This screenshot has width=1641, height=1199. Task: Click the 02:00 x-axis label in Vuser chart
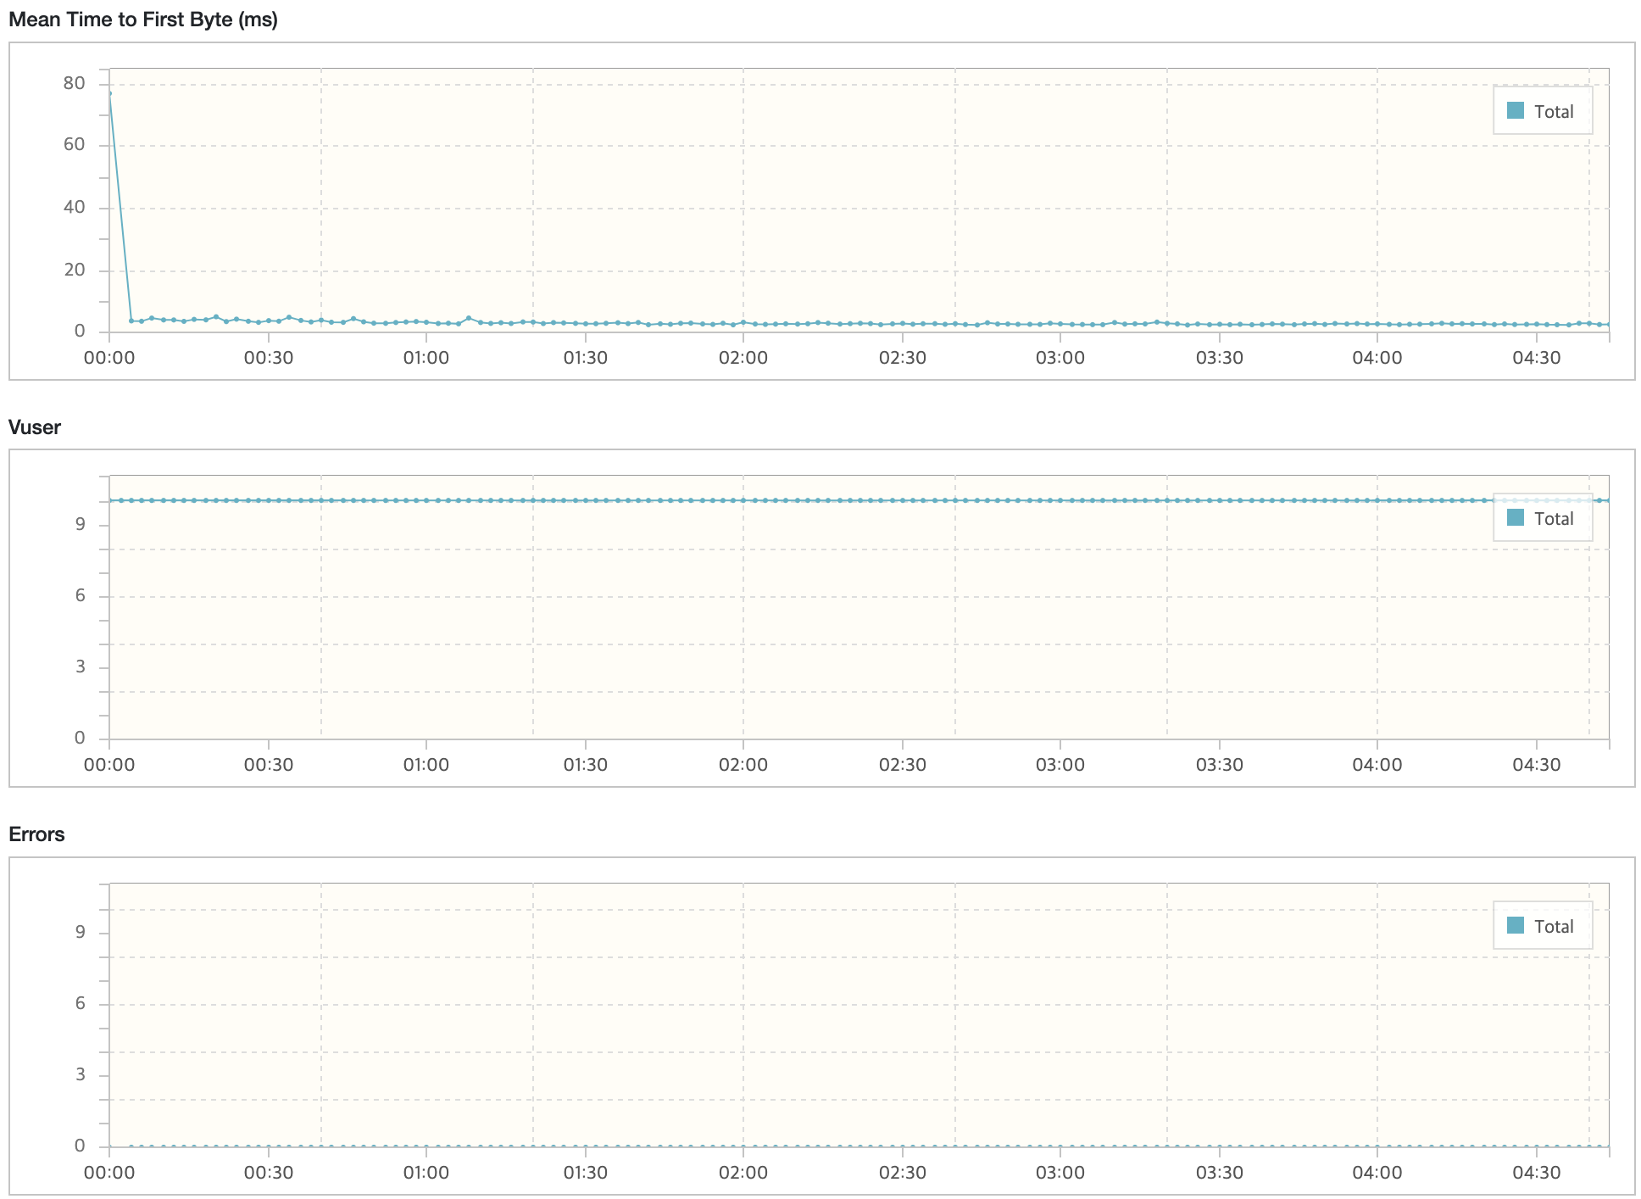point(743,765)
